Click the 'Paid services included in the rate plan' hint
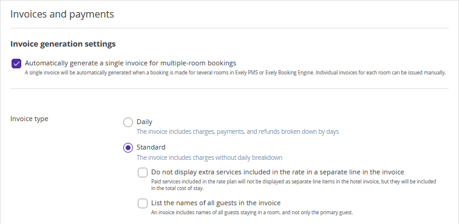Image resolution: width=459 pixels, height=224 pixels. click(294, 182)
